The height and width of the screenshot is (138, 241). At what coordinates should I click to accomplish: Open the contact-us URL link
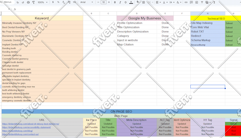(x=21, y=134)
